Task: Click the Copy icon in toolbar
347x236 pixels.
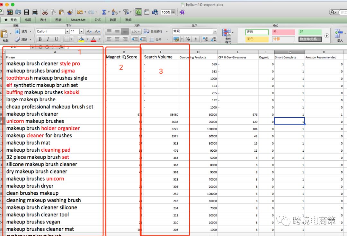Action: point(53,12)
